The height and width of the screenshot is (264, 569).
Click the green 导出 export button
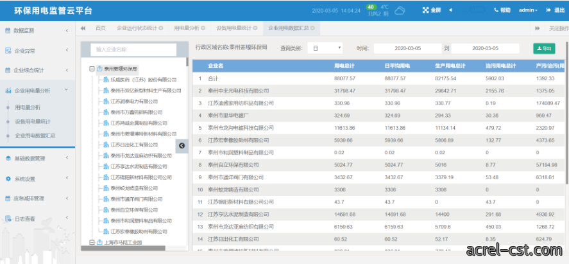(x=544, y=48)
